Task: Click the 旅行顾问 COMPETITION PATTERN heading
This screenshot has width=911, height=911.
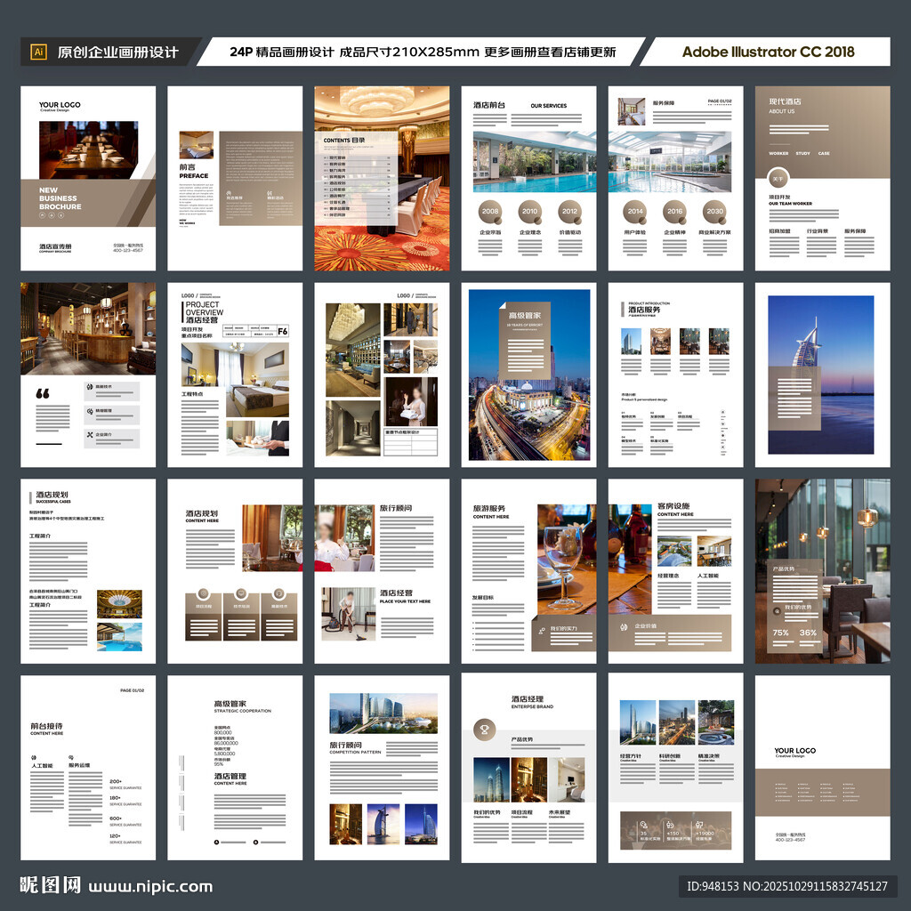Action: [355, 747]
